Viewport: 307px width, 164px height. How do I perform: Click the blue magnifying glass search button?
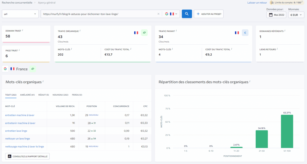pos(187,14)
